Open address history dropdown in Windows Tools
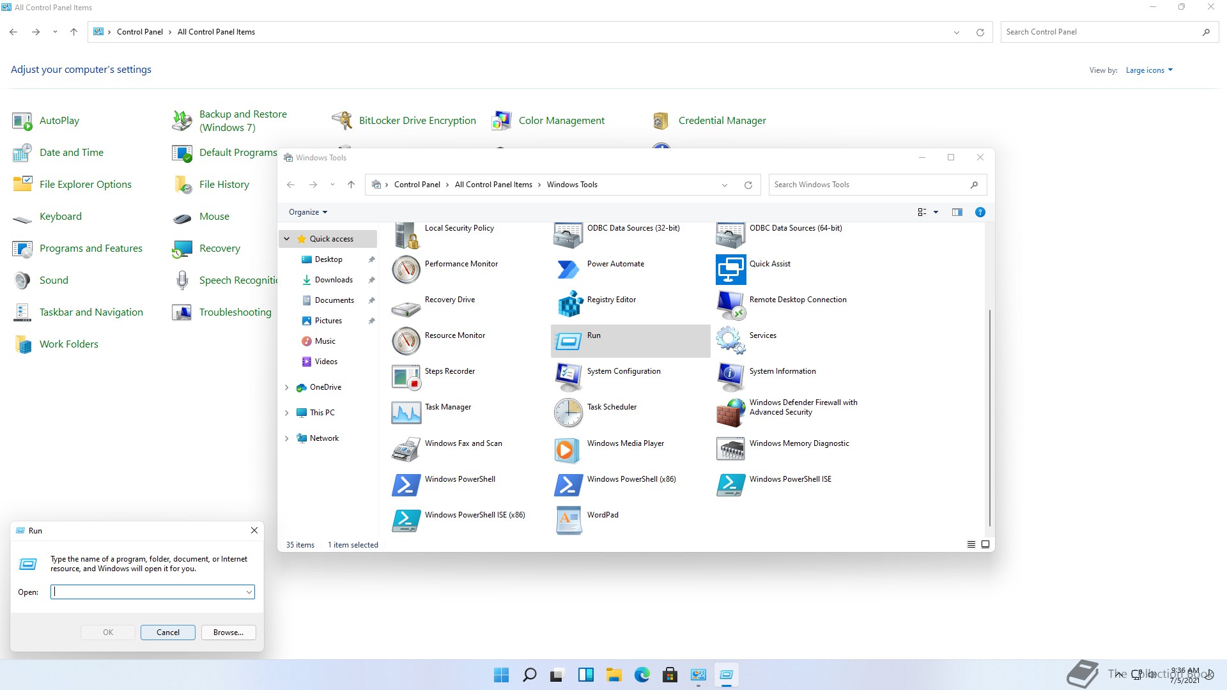 (725, 185)
